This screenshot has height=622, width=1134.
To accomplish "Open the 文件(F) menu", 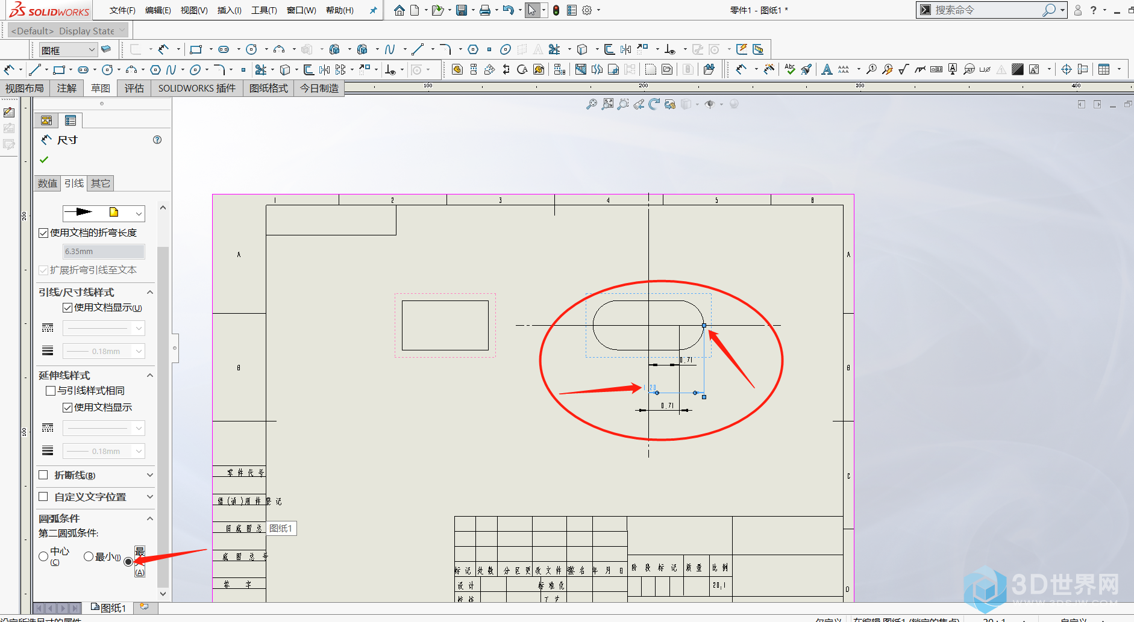I will 122,10.
